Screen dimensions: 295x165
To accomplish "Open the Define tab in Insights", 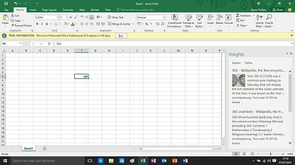I will 248,63.
